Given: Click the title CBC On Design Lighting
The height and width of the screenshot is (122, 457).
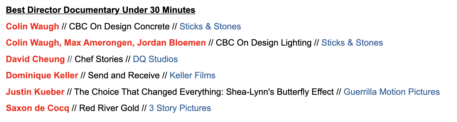Looking at the screenshot, I should (x=264, y=43).
